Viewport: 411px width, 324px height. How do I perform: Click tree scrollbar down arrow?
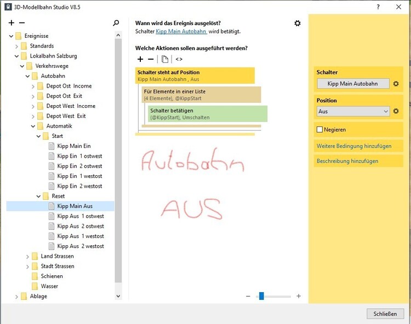pos(118,296)
